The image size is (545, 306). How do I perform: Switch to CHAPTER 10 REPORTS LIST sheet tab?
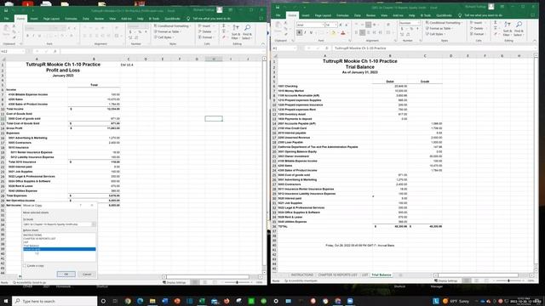click(x=337, y=275)
